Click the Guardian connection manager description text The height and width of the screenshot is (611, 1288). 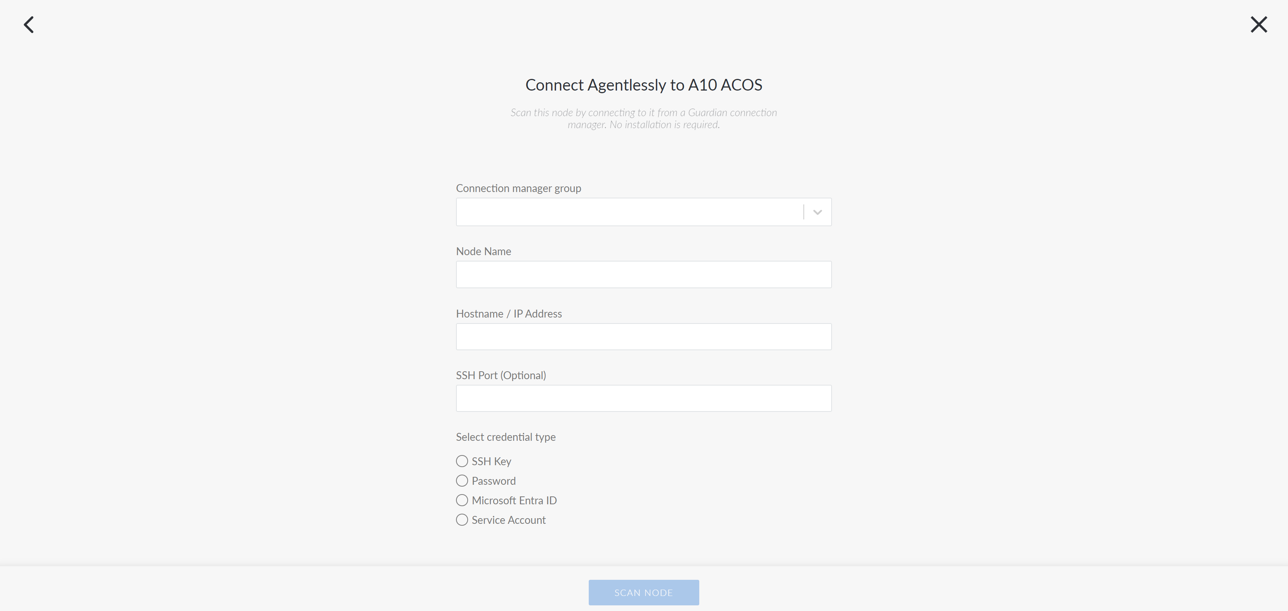[x=644, y=118]
